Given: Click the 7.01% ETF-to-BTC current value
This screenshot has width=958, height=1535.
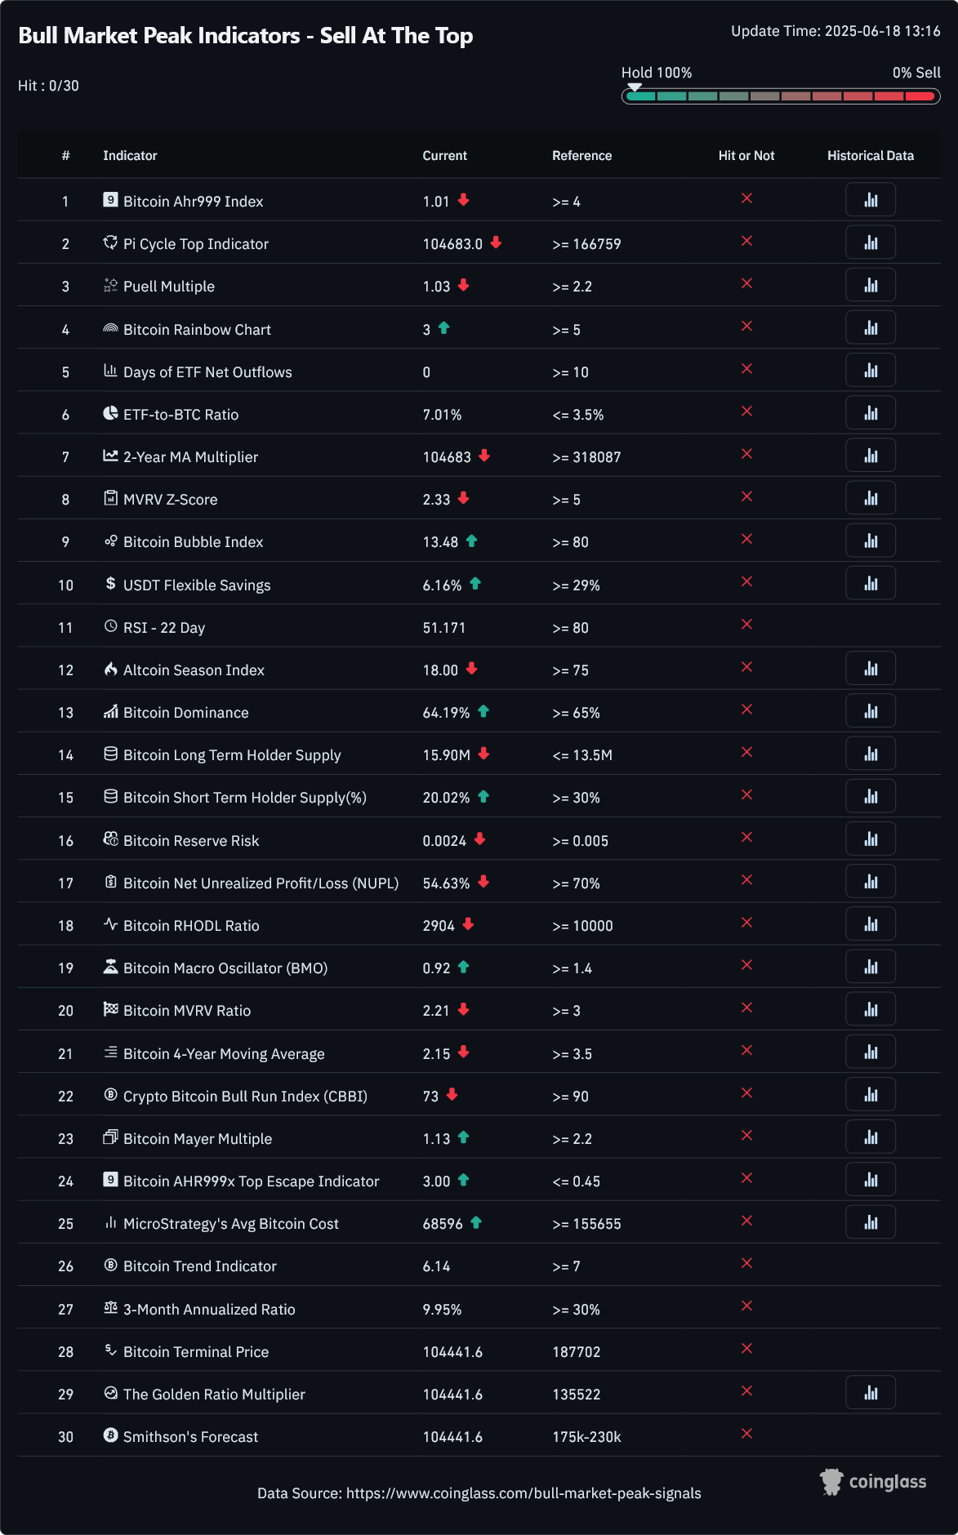Looking at the screenshot, I should (442, 415).
